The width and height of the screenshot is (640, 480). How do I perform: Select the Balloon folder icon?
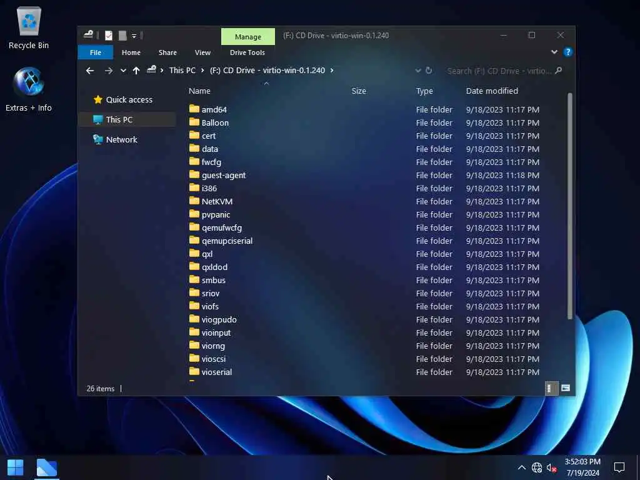(194, 122)
